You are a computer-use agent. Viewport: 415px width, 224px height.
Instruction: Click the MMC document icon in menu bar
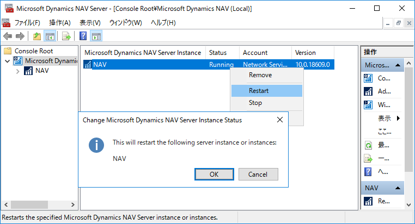tap(7, 23)
